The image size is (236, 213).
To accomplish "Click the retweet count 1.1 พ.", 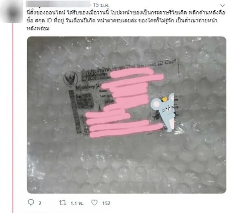I will 77,203.
